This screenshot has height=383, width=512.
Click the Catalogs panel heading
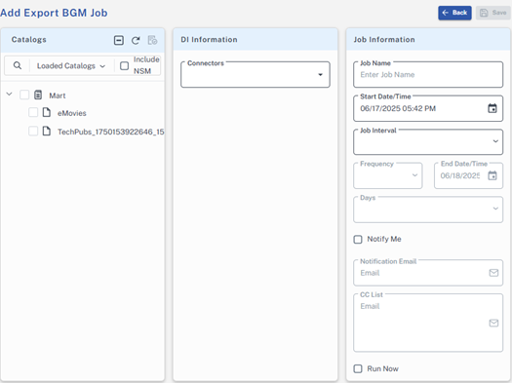click(28, 40)
